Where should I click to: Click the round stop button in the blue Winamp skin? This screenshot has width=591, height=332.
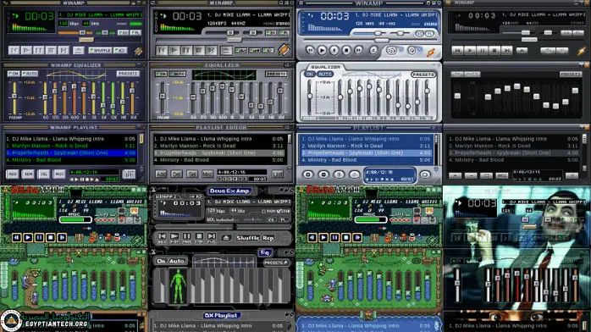pos(346,50)
